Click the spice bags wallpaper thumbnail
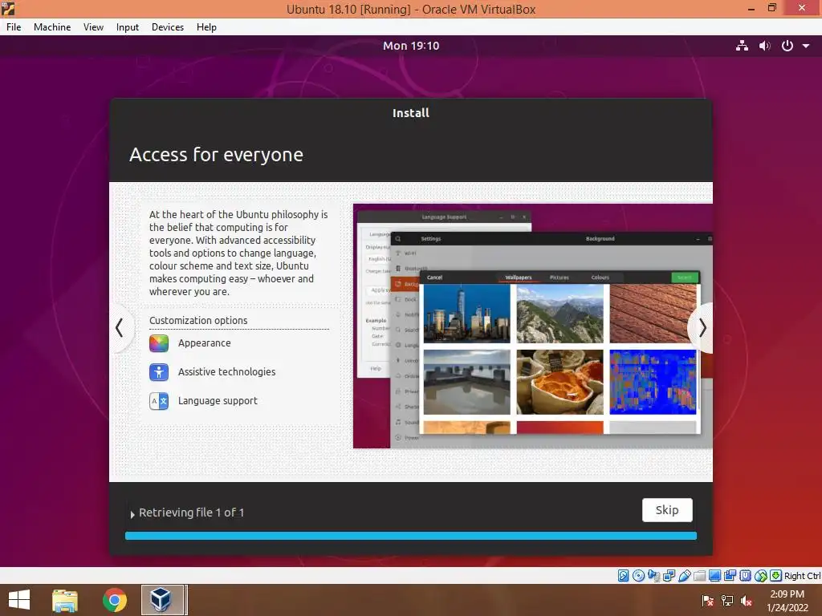 pyautogui.click(x=560, y=382)
